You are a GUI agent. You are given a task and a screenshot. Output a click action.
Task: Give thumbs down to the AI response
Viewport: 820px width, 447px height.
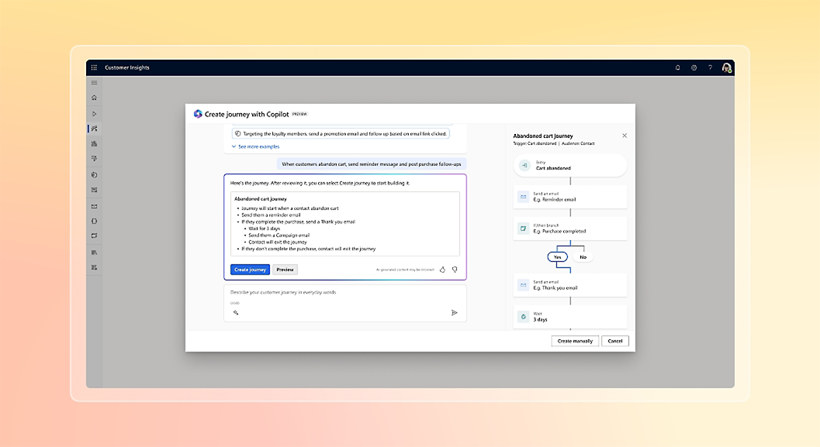[x=455, y=270]
